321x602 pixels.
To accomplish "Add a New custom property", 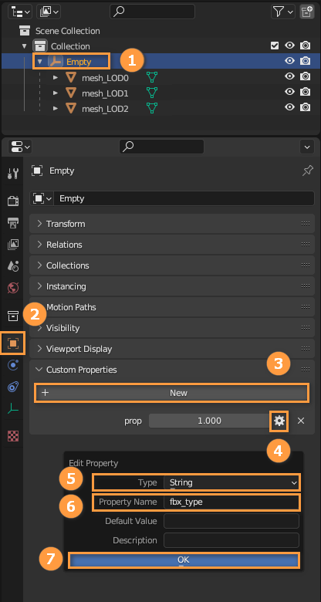I will click(x=171, y=393).
